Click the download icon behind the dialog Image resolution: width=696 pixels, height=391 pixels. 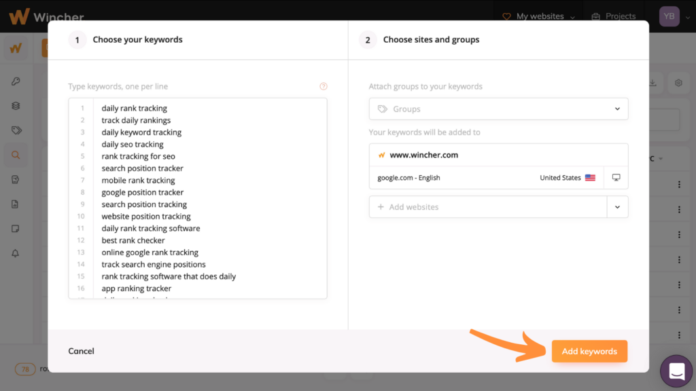pyautogui.click(x=652, y=83)
